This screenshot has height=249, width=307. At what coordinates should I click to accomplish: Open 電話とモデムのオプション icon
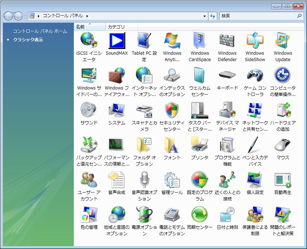[x=172, y=215]
